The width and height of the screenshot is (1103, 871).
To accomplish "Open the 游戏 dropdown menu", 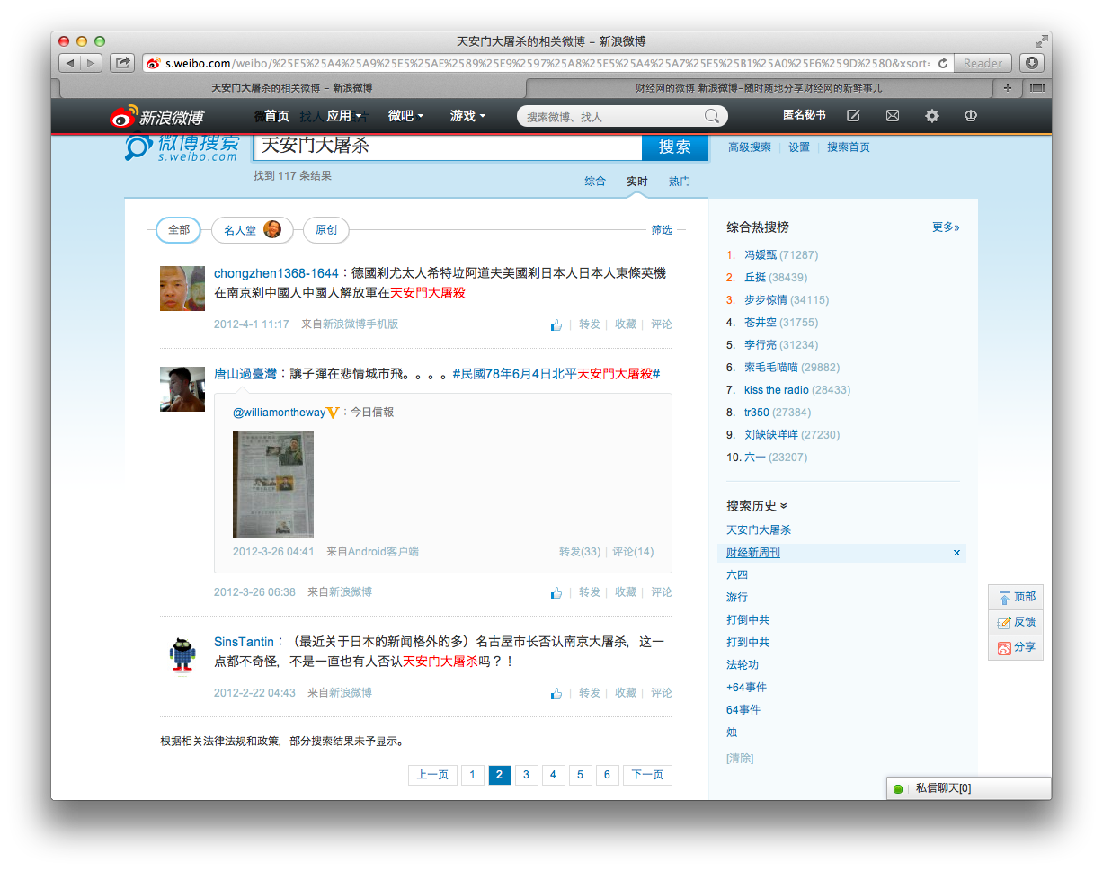I will click(x=467, y=116).
